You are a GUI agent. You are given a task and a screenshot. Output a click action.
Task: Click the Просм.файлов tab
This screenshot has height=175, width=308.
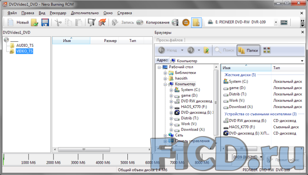tap(169, 40)
